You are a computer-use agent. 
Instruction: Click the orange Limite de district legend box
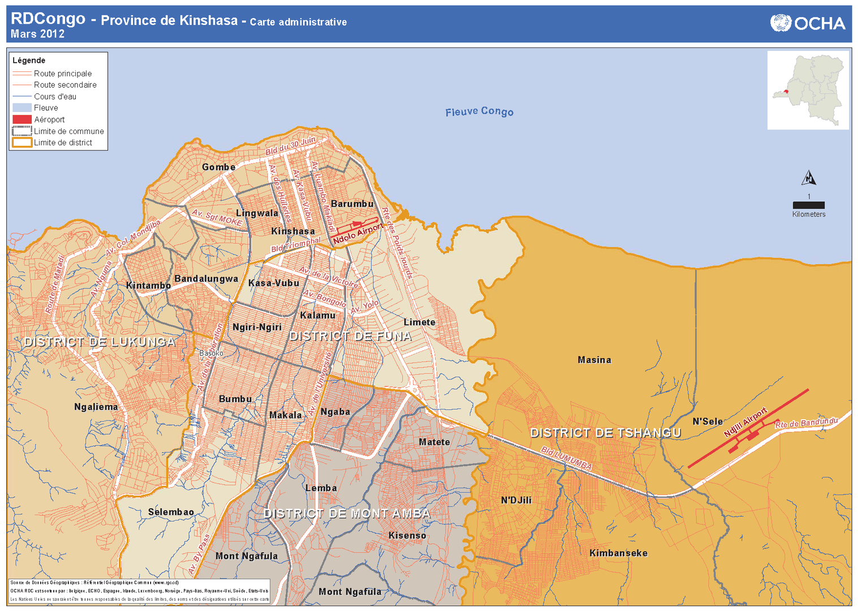22,143
